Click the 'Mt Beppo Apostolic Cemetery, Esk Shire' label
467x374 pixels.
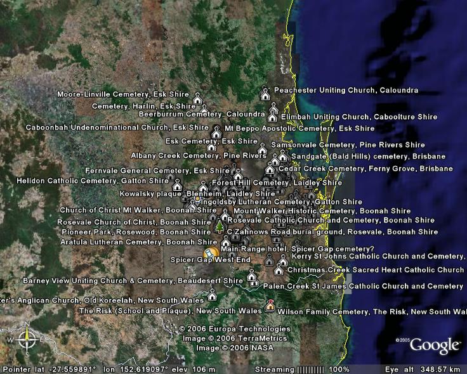point(299,129)
